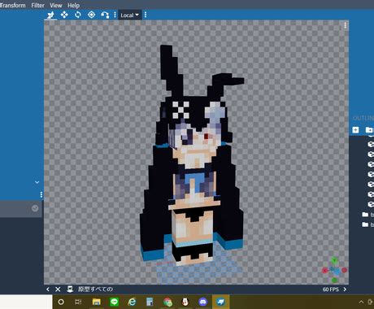Viewport: 374px width, 309px height.
Task: Click the Add Group folder button in Outliner
Action: tap(369, 130)
